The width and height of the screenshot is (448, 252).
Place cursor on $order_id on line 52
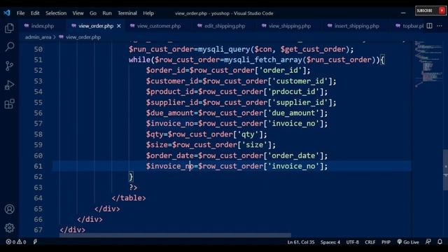tap(165, 70)
